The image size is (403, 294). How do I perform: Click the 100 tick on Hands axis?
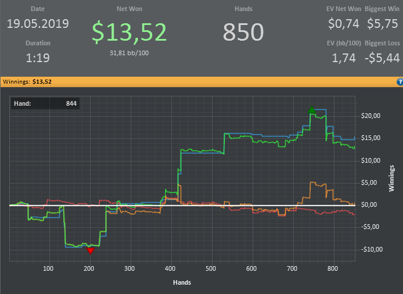click(x=48, y=269)
